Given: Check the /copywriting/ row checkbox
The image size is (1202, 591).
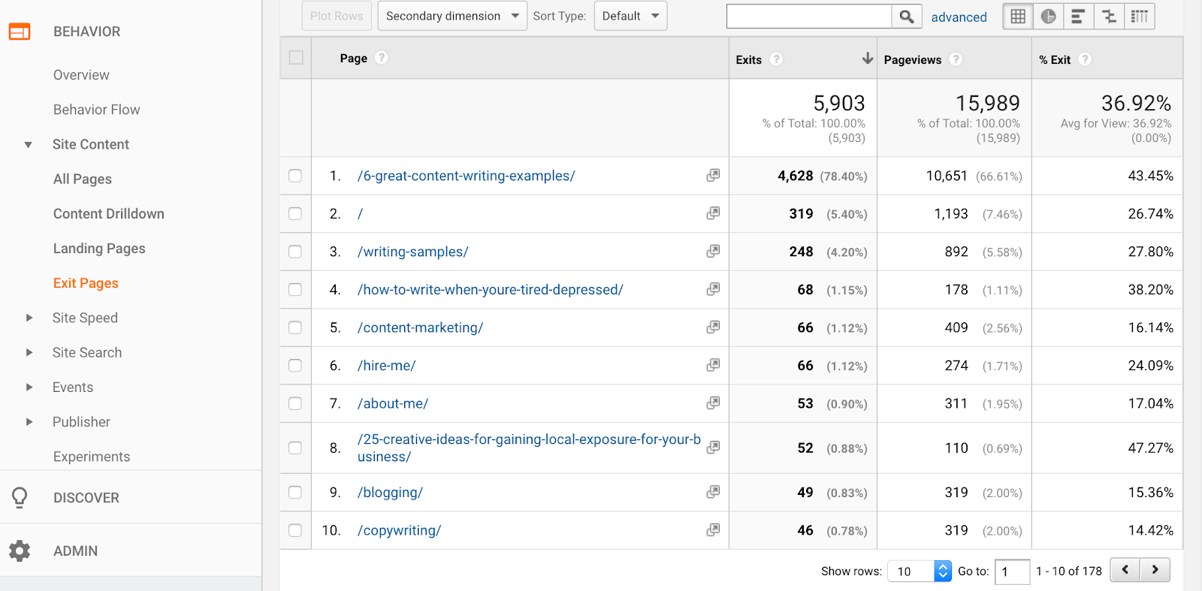Looking at the screenshot, I should pyautogui.click(x=295, y=530).
